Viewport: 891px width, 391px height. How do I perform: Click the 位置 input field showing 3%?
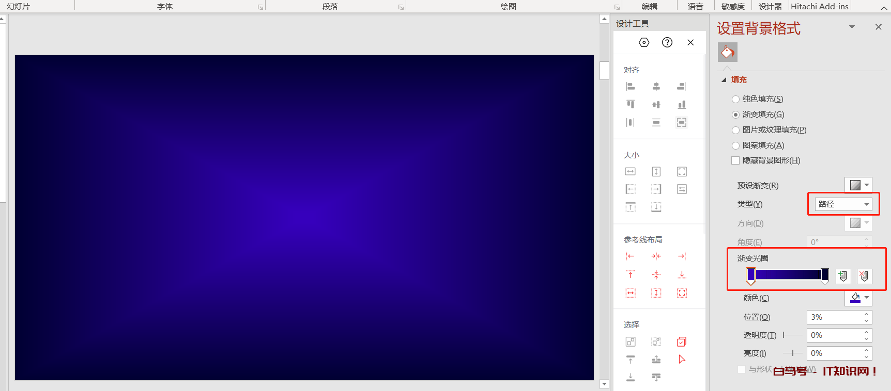tap(834, 317)
